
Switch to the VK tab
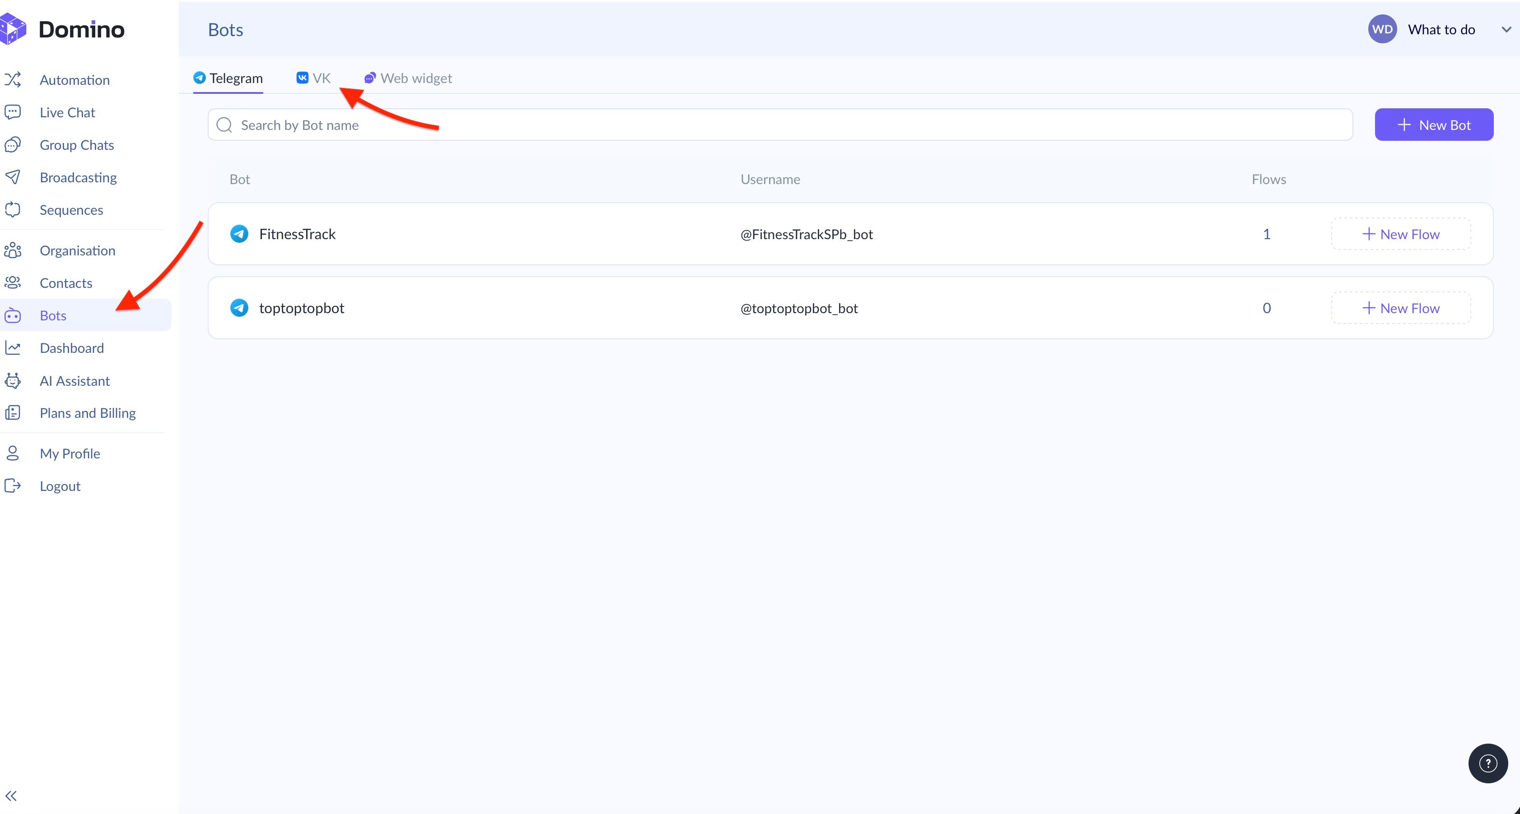coord(313,77)
